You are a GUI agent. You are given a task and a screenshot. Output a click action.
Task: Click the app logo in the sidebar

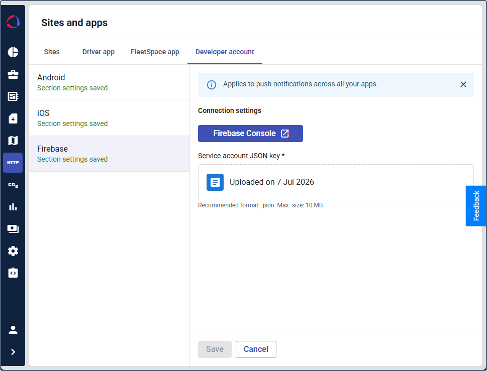click(x=13, y=22)
